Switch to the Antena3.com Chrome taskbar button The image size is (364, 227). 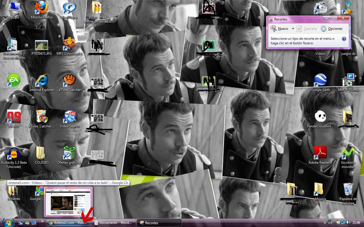pos(68,223)
